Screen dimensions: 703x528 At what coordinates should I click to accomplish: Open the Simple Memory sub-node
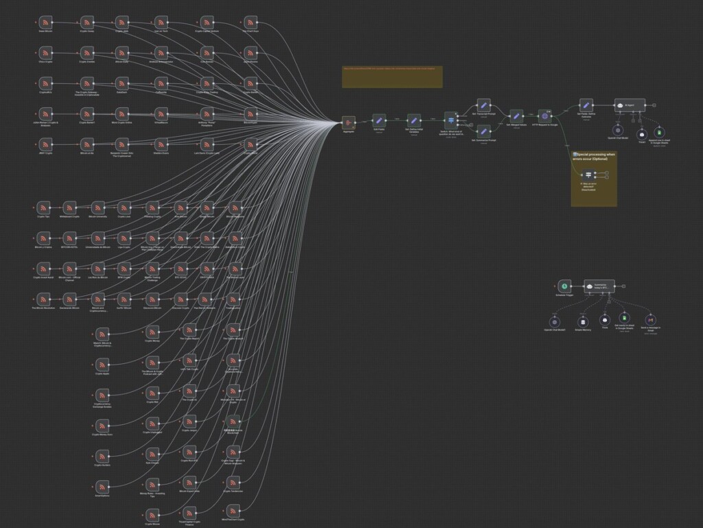pos(583,322)
